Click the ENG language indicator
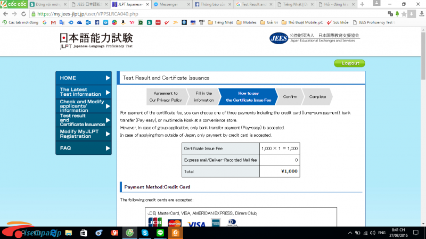This screenshot has width=426, height=239. click(382, 233)
